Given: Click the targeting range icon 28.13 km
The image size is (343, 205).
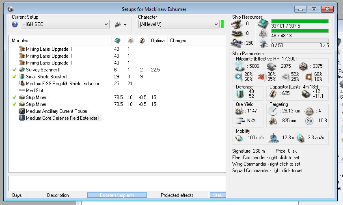Looking at the screenshot, I should point(273,111).
